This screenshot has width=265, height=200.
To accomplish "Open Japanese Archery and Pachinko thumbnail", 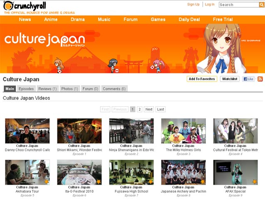I will pyautogui.click(x=183, y=172).
